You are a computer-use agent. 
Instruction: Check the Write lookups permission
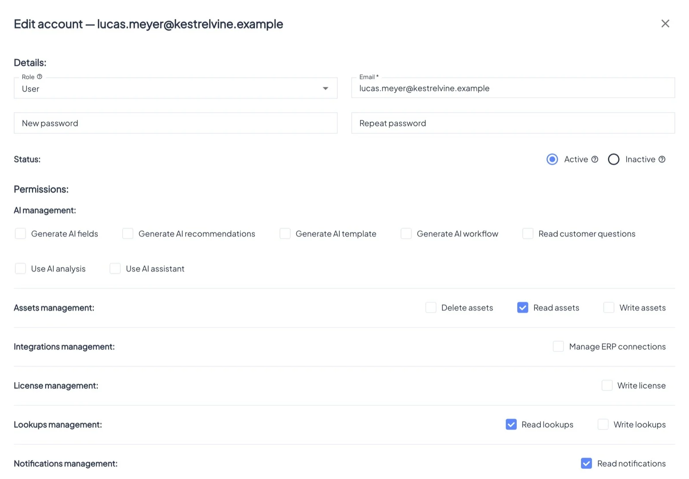click(x=603, y=424)
